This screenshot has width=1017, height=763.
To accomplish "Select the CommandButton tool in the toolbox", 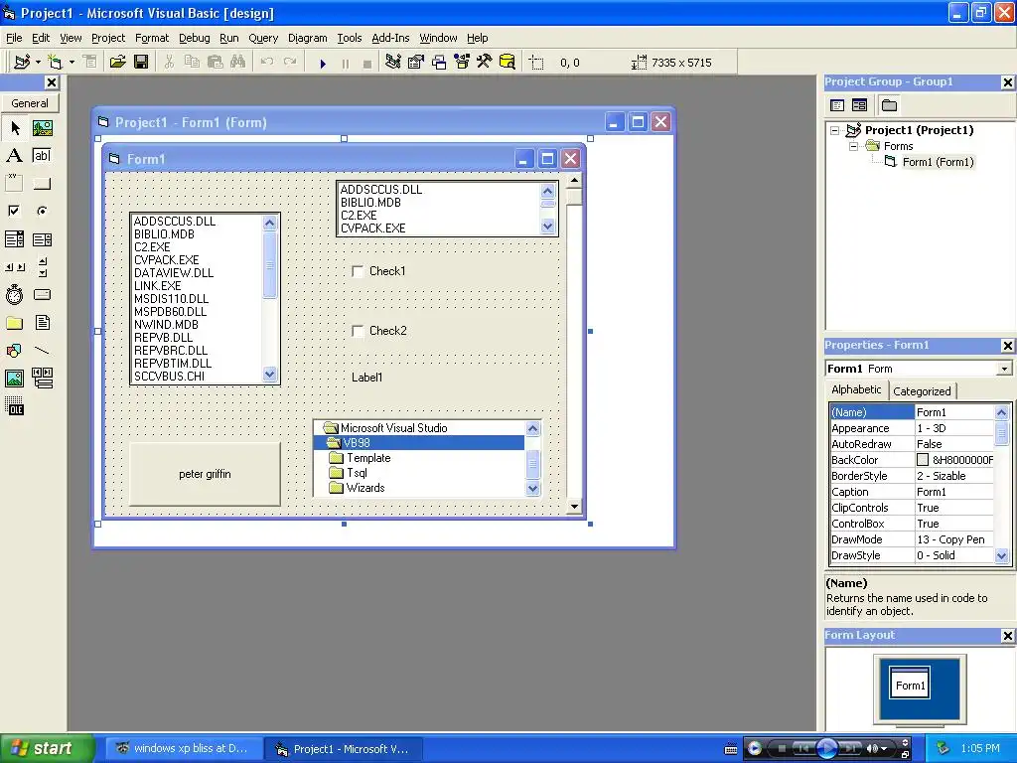I will point(43,183).
